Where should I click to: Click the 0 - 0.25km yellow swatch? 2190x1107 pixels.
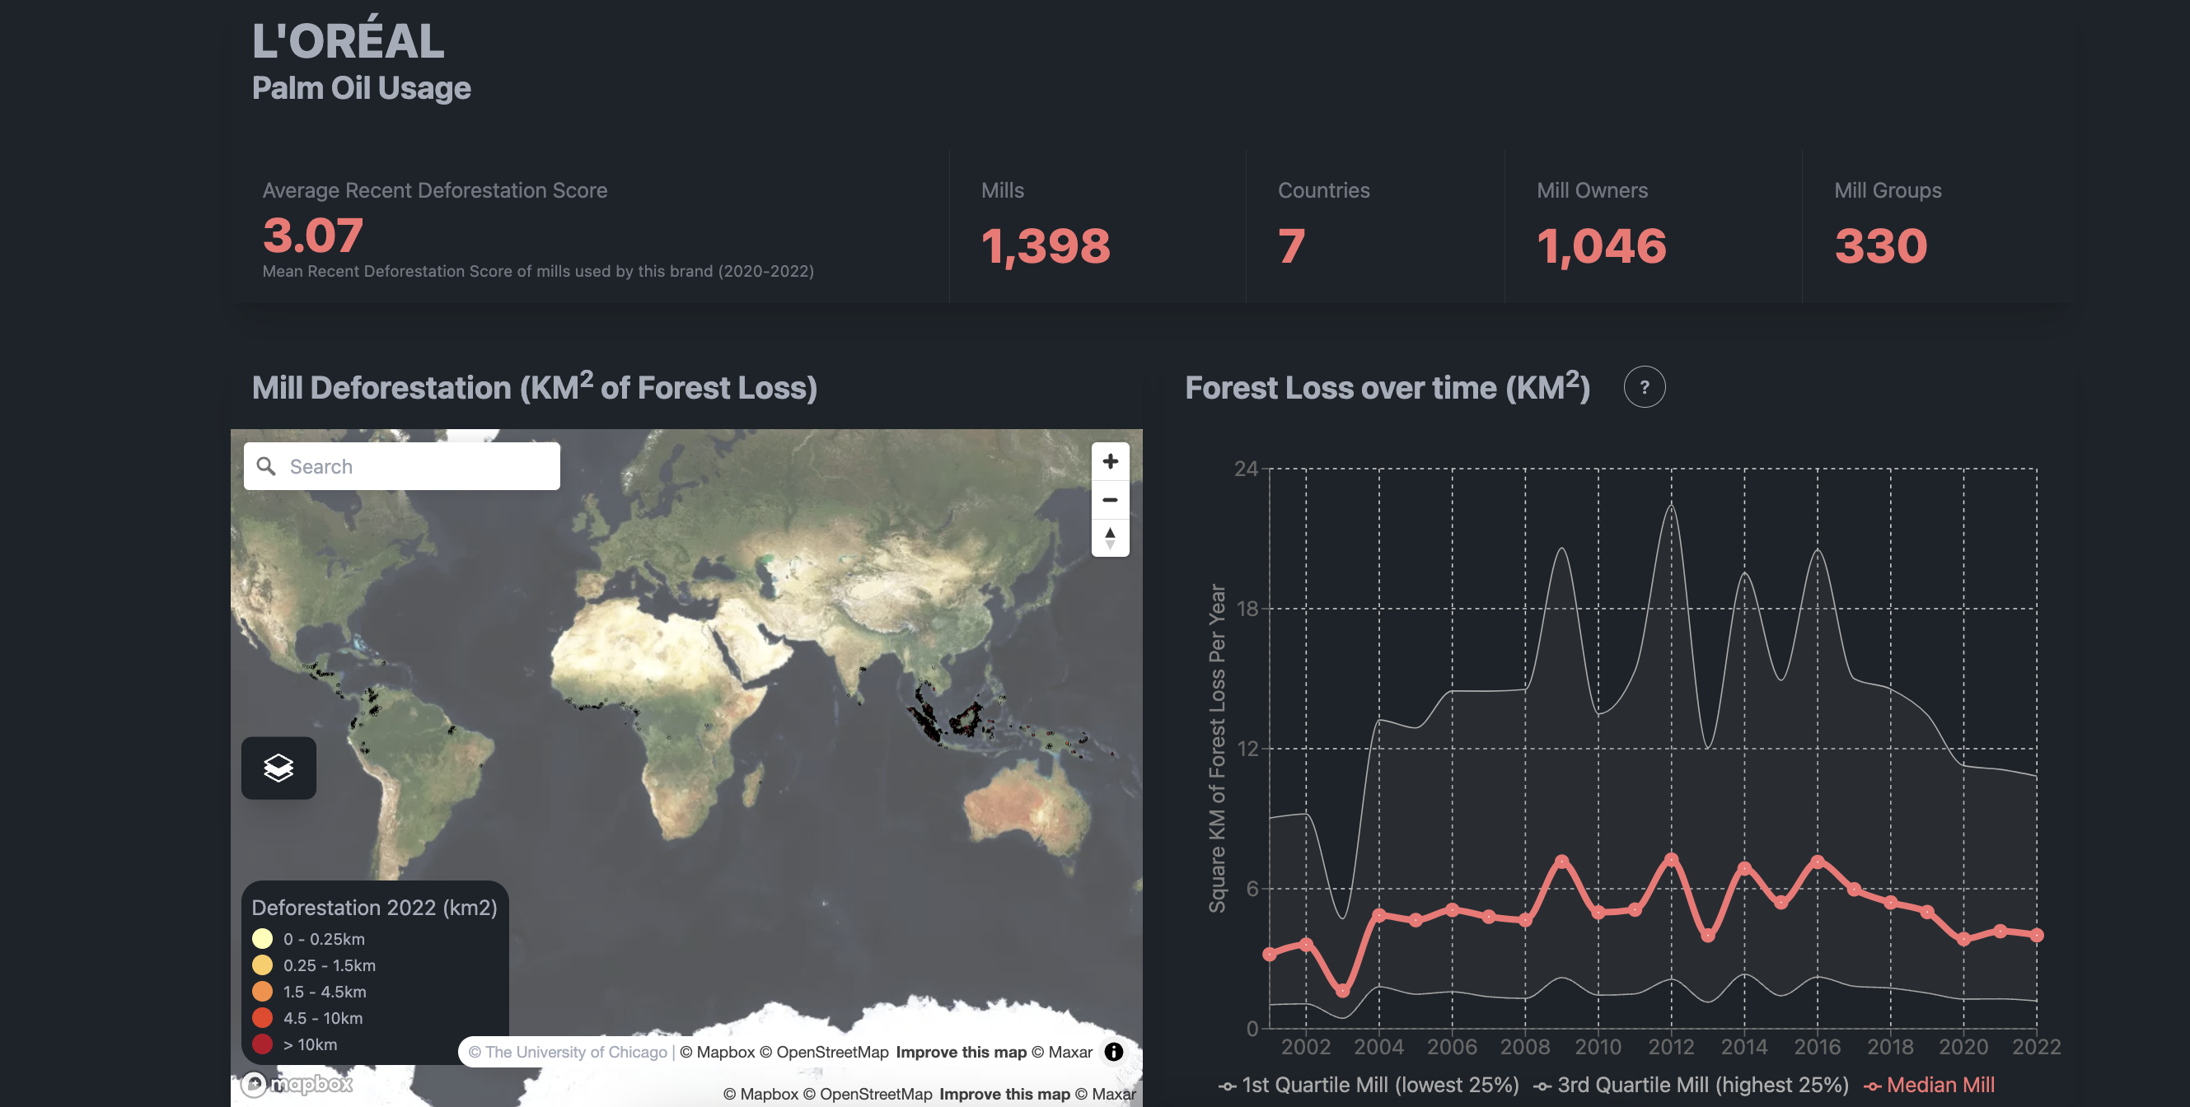(262, 939)
